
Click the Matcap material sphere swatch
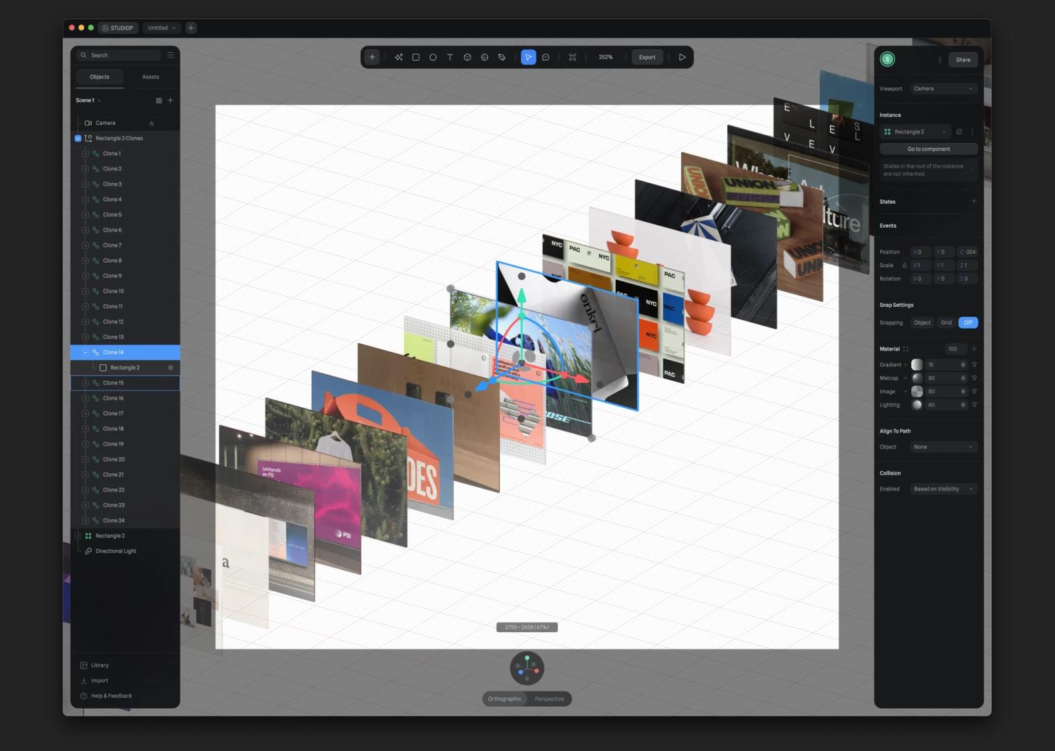[917, 378]
